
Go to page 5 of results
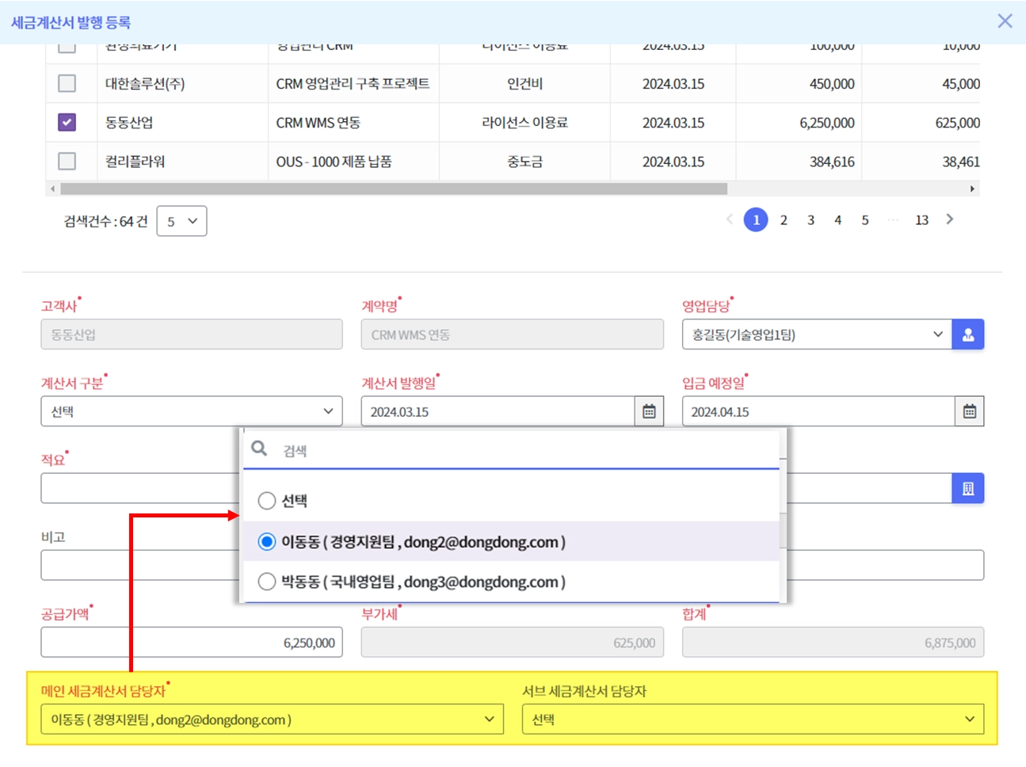[865, 220]
